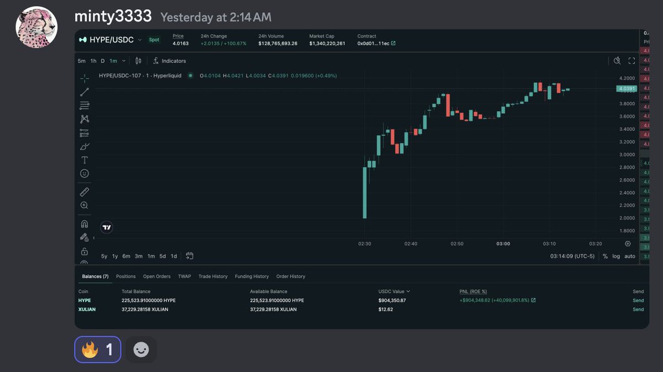Toggle log scale on price axis
The height and width of the screenshot is (372, 663).
(x=616, y=256)
